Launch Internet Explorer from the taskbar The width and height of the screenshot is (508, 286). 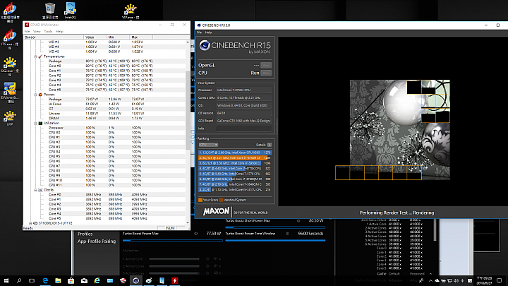coord(97,280)
